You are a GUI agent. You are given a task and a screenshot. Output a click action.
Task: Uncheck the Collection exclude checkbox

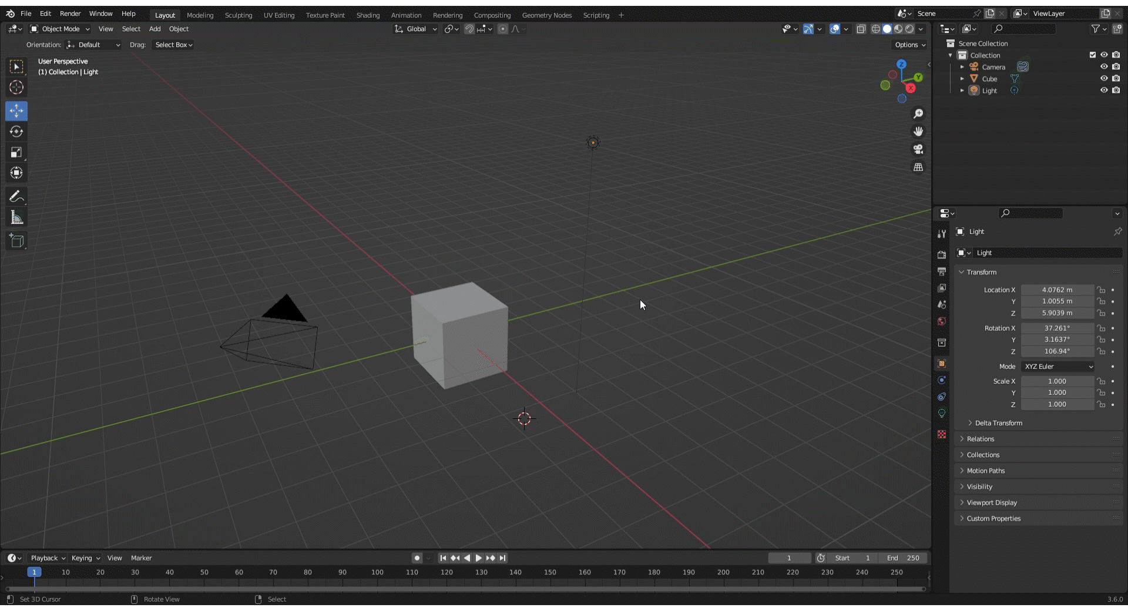point(1093,55)
